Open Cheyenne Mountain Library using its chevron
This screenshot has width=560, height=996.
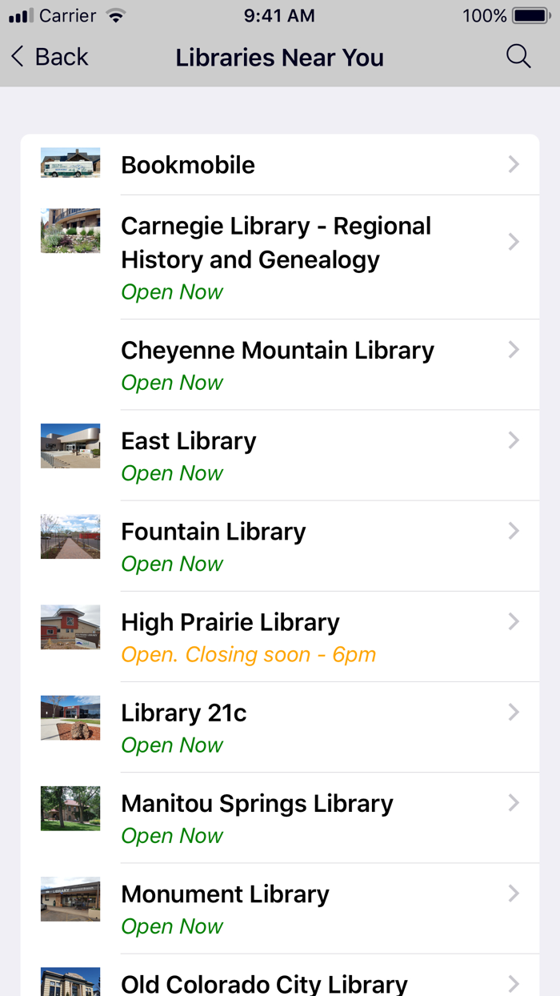coord(513,349)
